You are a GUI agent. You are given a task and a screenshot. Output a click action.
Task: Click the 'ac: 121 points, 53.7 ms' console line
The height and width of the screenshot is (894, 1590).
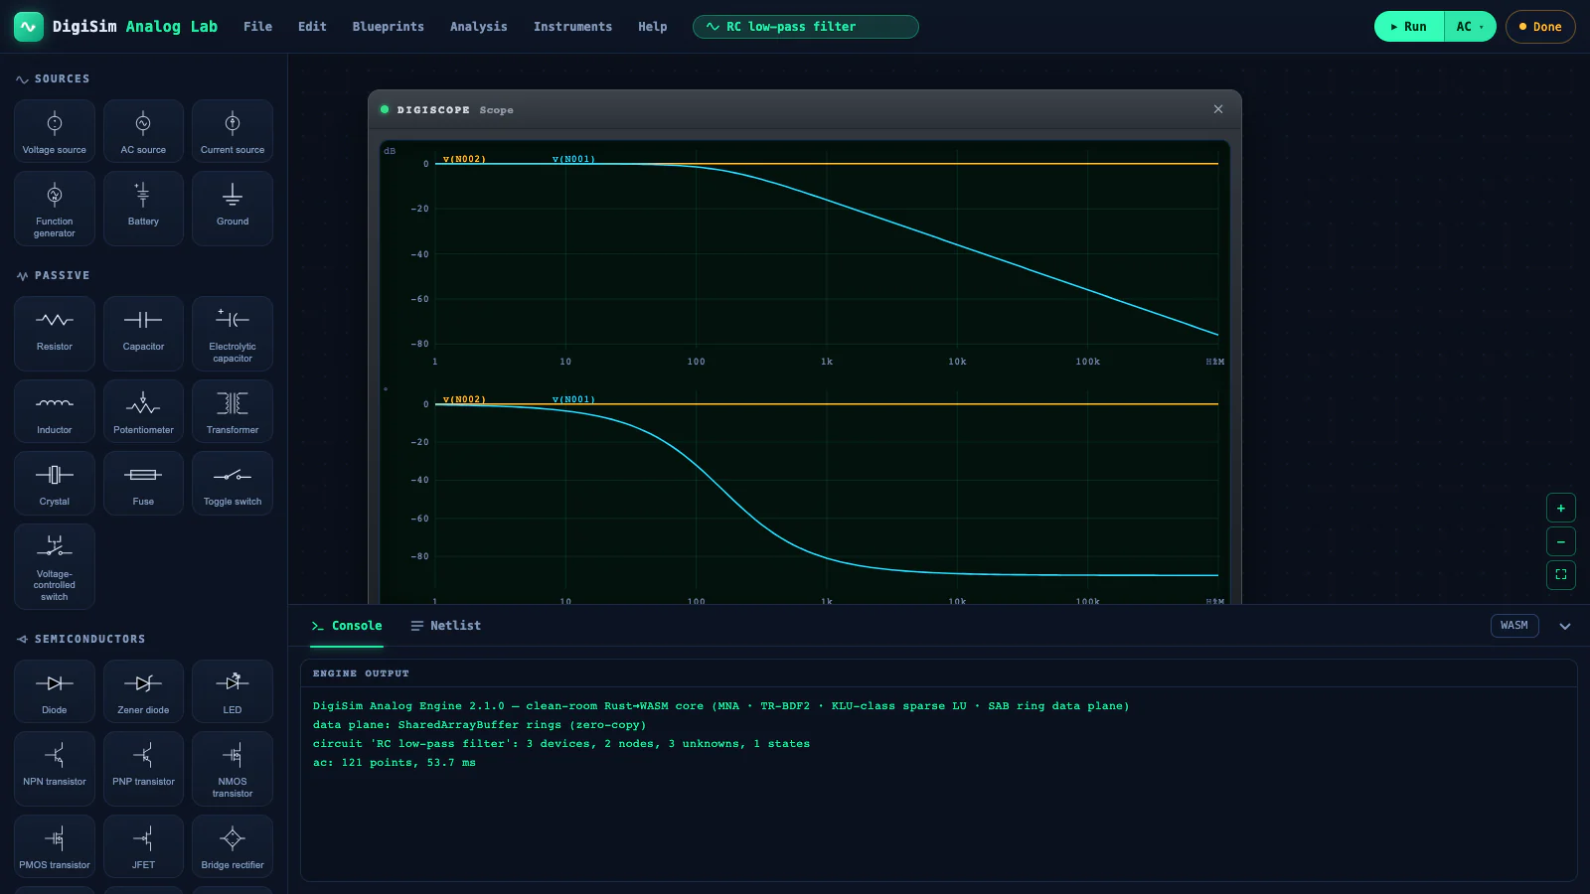coord(395,763)
